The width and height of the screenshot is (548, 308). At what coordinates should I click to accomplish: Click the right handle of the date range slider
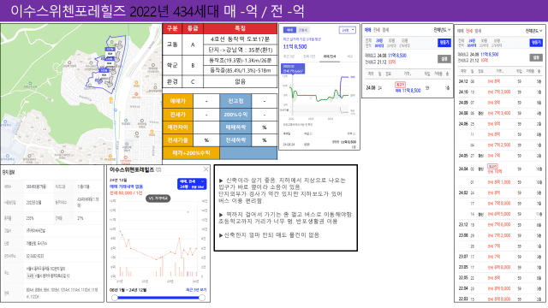[x=202, y=298]
